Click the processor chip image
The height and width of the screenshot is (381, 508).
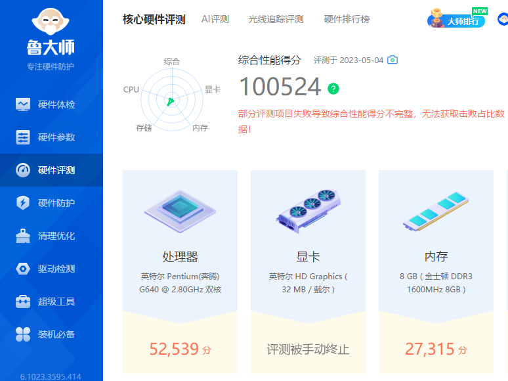click(x=180, y=212)
